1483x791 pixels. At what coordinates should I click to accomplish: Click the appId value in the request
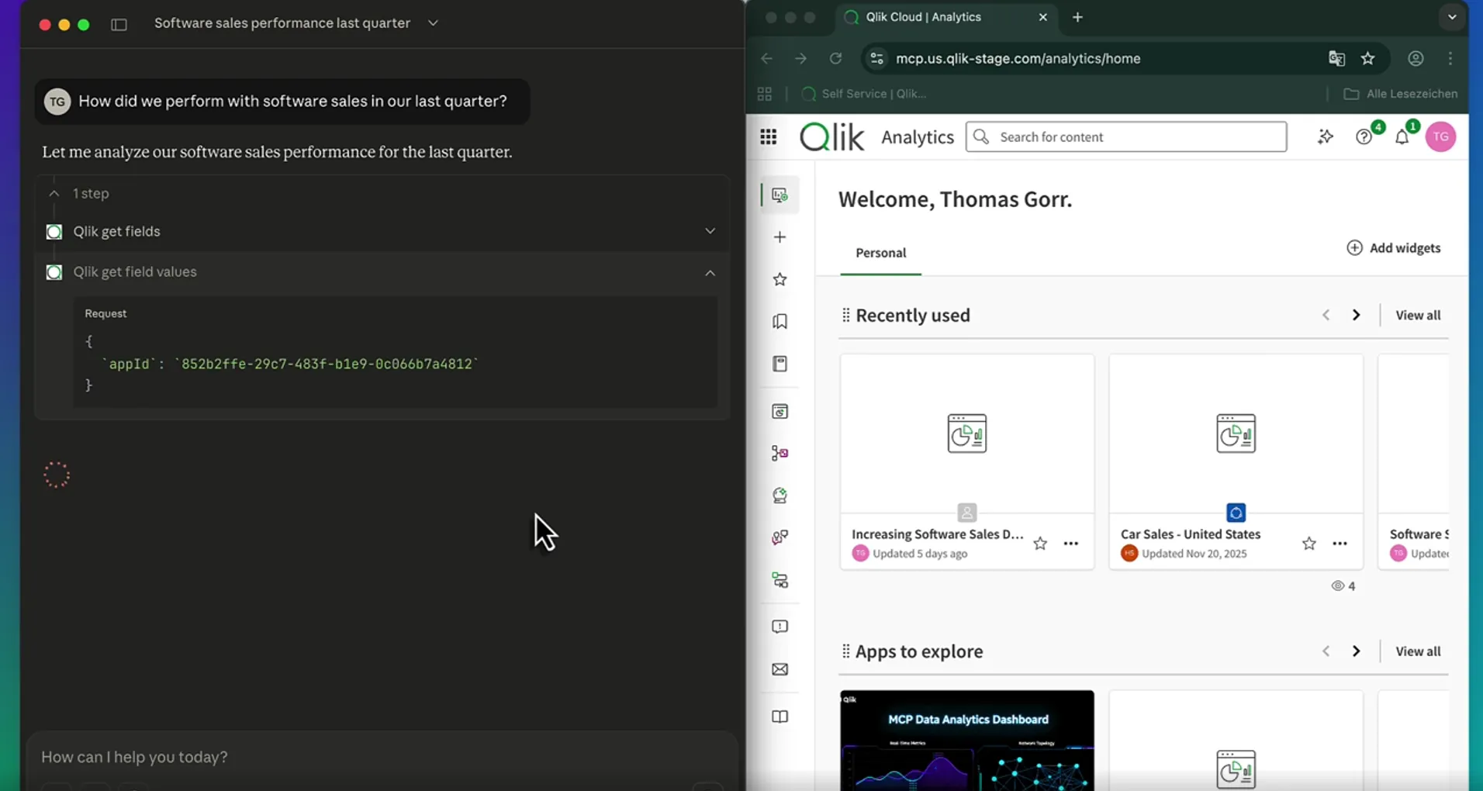(326, 364)
